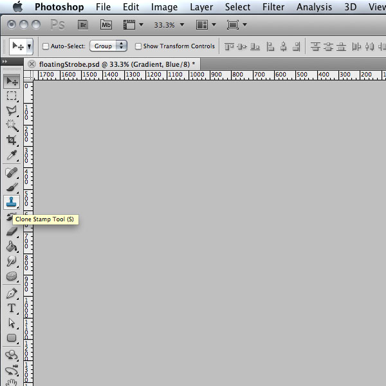Select the Rounded Rectangle shape tool
The width and height of the screenshot is (386, 386).
(12, 338)
